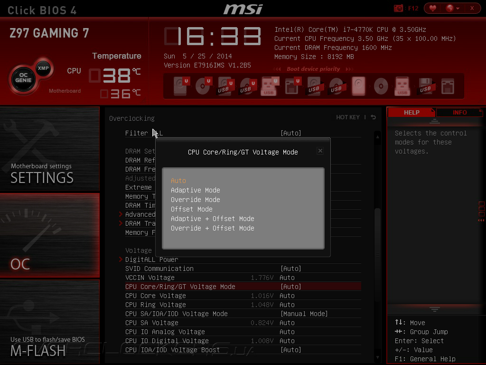This screenshot has height=365, width=486.
Task: Open CPU Core/Ring/GT Voltage Mode [Auto] value
Action: point(291,287)
